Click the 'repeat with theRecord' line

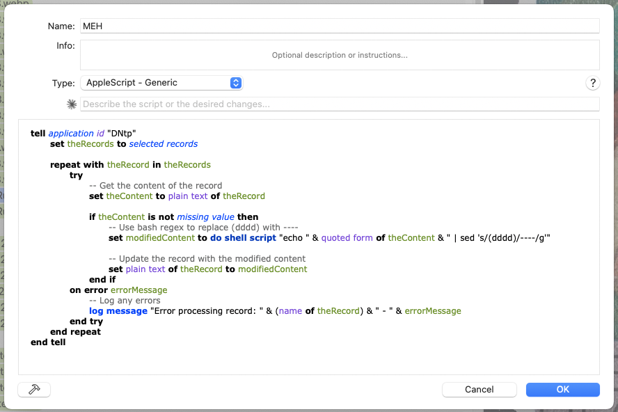tap(130, 165)
